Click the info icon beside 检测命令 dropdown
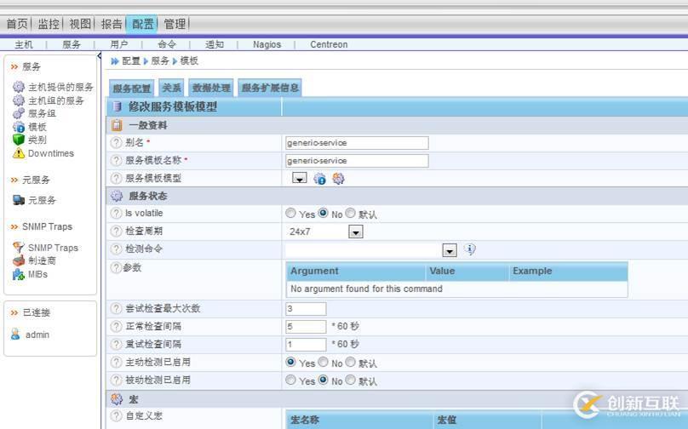This screenshot has width=688, height=429. tap(469, 249)
